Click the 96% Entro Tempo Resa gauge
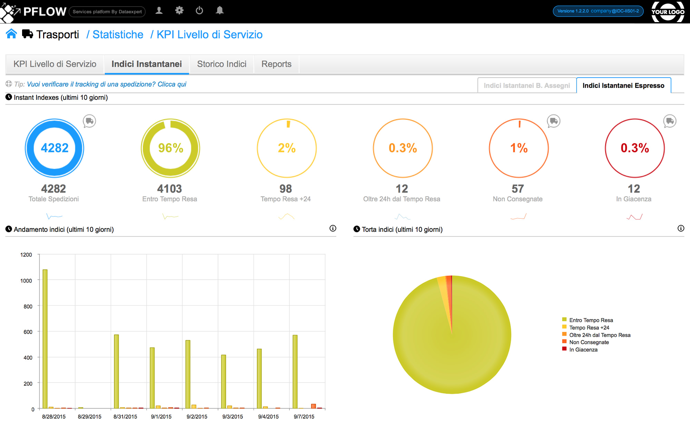690x433 pixels. [170, 148]
